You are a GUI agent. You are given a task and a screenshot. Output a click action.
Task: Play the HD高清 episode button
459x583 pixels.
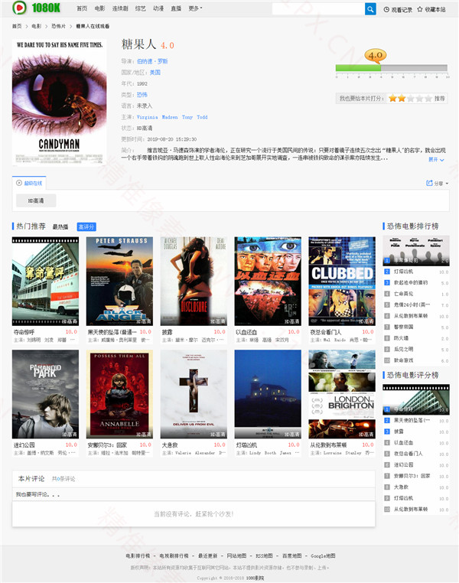[36, 200]
